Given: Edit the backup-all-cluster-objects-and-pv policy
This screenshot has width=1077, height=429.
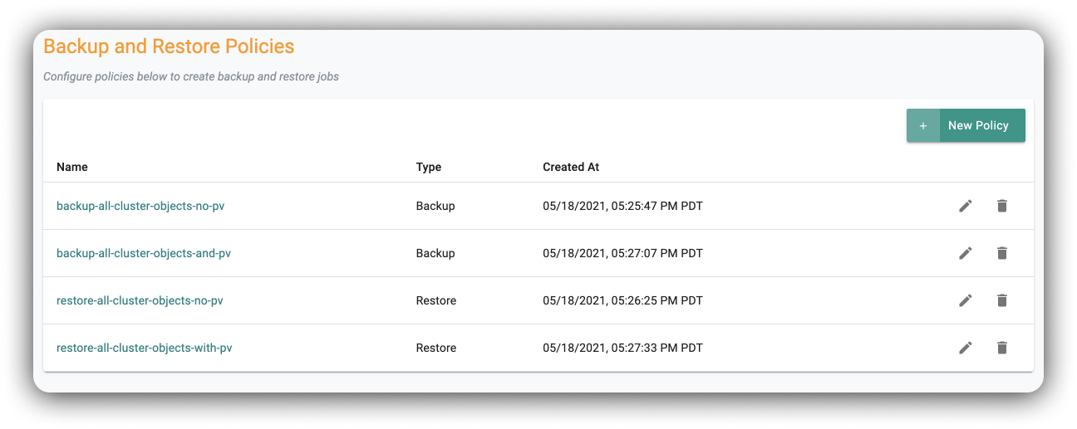Looking at the screenshot, I should coord(965,253).
